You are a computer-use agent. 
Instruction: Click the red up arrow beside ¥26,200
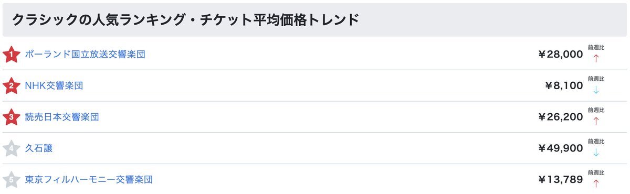click(596, 121)
